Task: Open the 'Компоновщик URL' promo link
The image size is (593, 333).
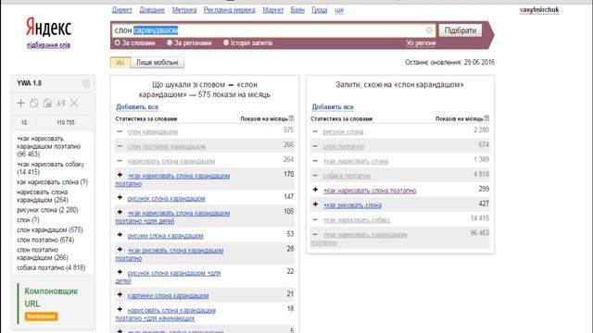Action: point(51,297)
